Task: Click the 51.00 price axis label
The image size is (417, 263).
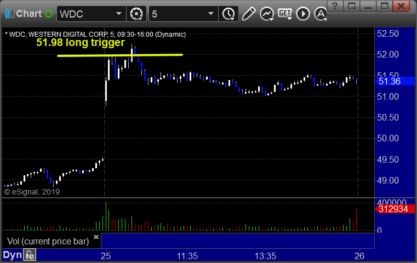Action: (x=388, y=96)
